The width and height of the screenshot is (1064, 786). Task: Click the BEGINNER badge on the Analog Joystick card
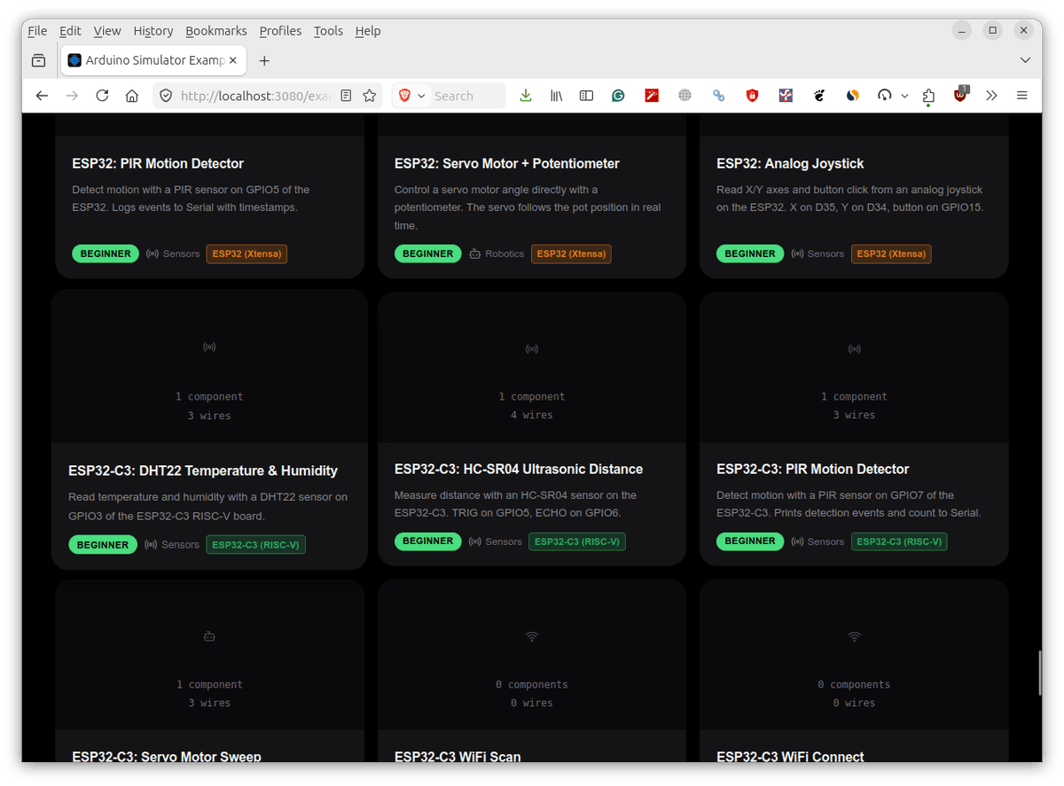coord(750,253)
